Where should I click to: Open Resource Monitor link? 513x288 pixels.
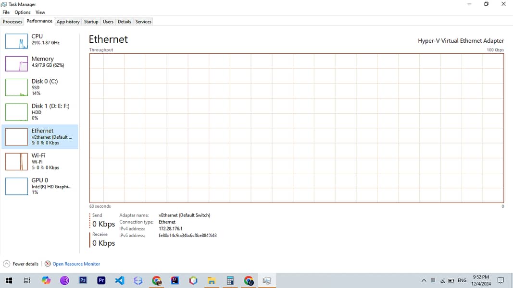pyautogui.click(x=76, y=264)
